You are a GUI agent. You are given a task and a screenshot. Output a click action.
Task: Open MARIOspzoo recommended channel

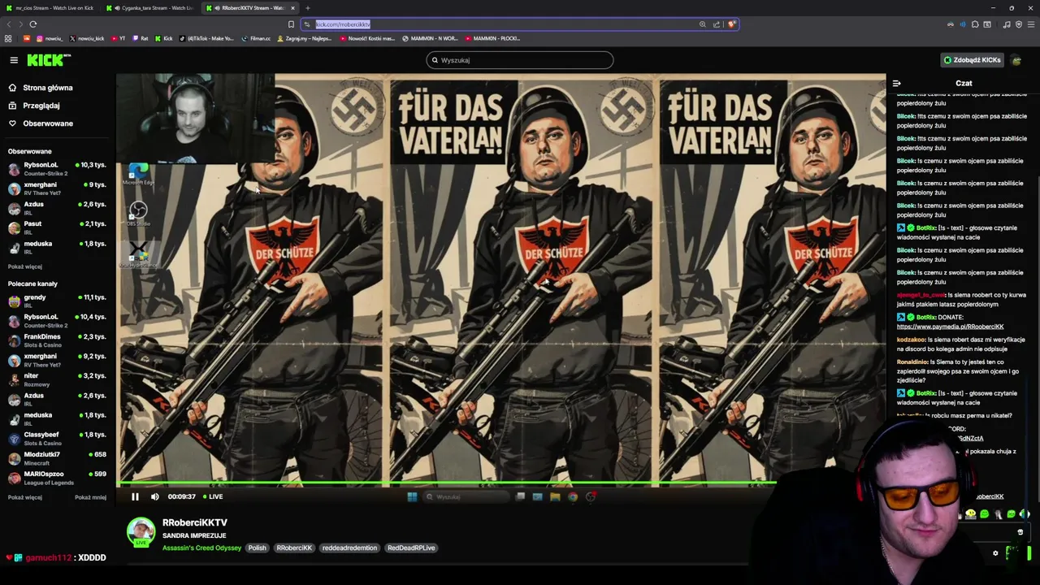[57, 478]
